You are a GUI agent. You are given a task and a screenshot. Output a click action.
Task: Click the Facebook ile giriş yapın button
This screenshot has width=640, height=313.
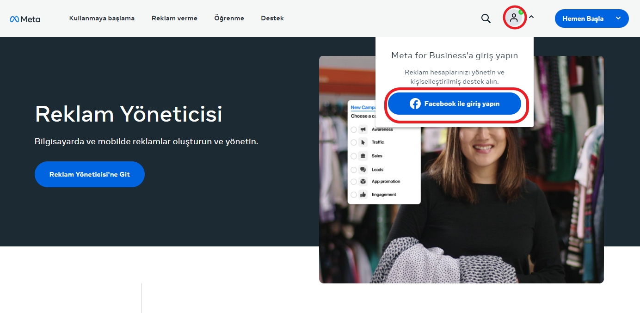tap(454, 104)
